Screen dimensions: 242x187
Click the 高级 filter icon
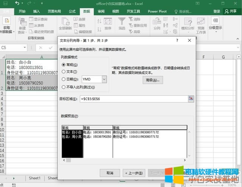pyautogui.click(x=131, y=32)
